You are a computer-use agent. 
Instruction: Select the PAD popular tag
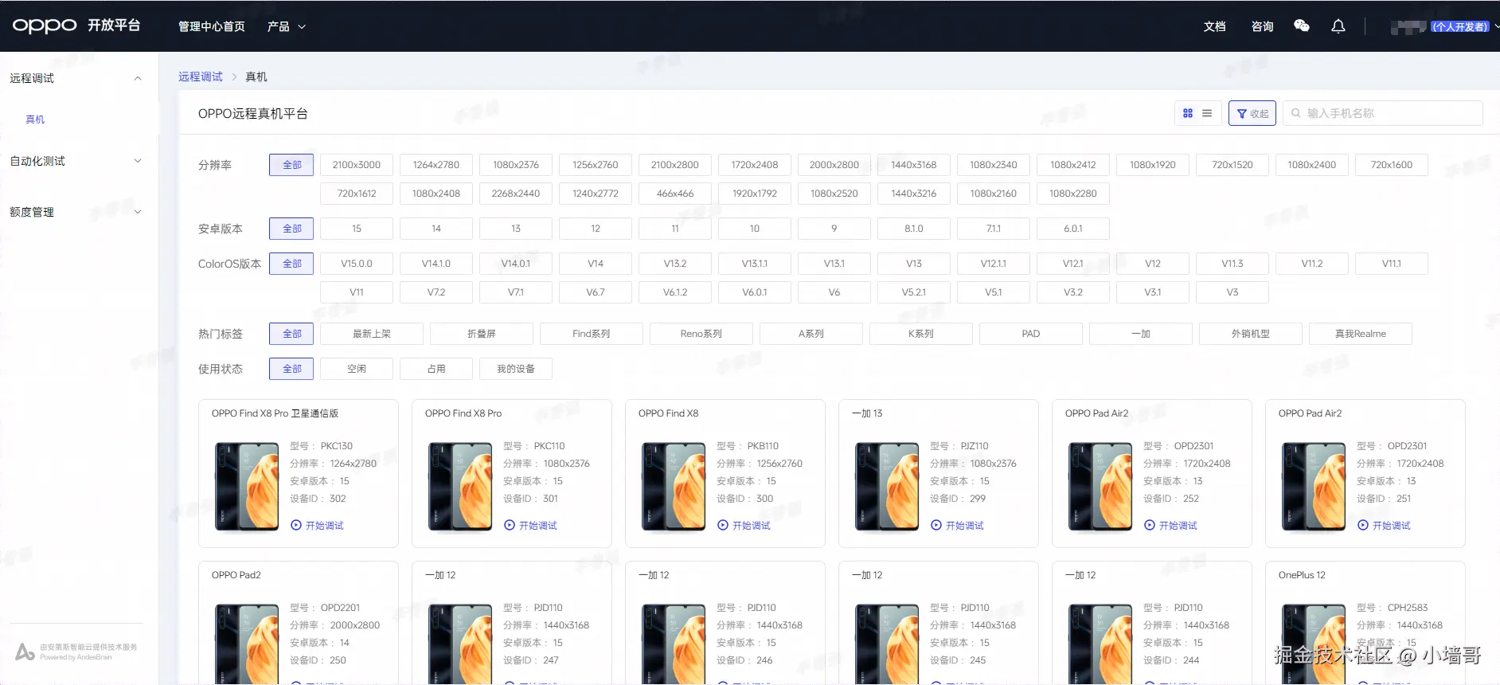pos(1031,334)
